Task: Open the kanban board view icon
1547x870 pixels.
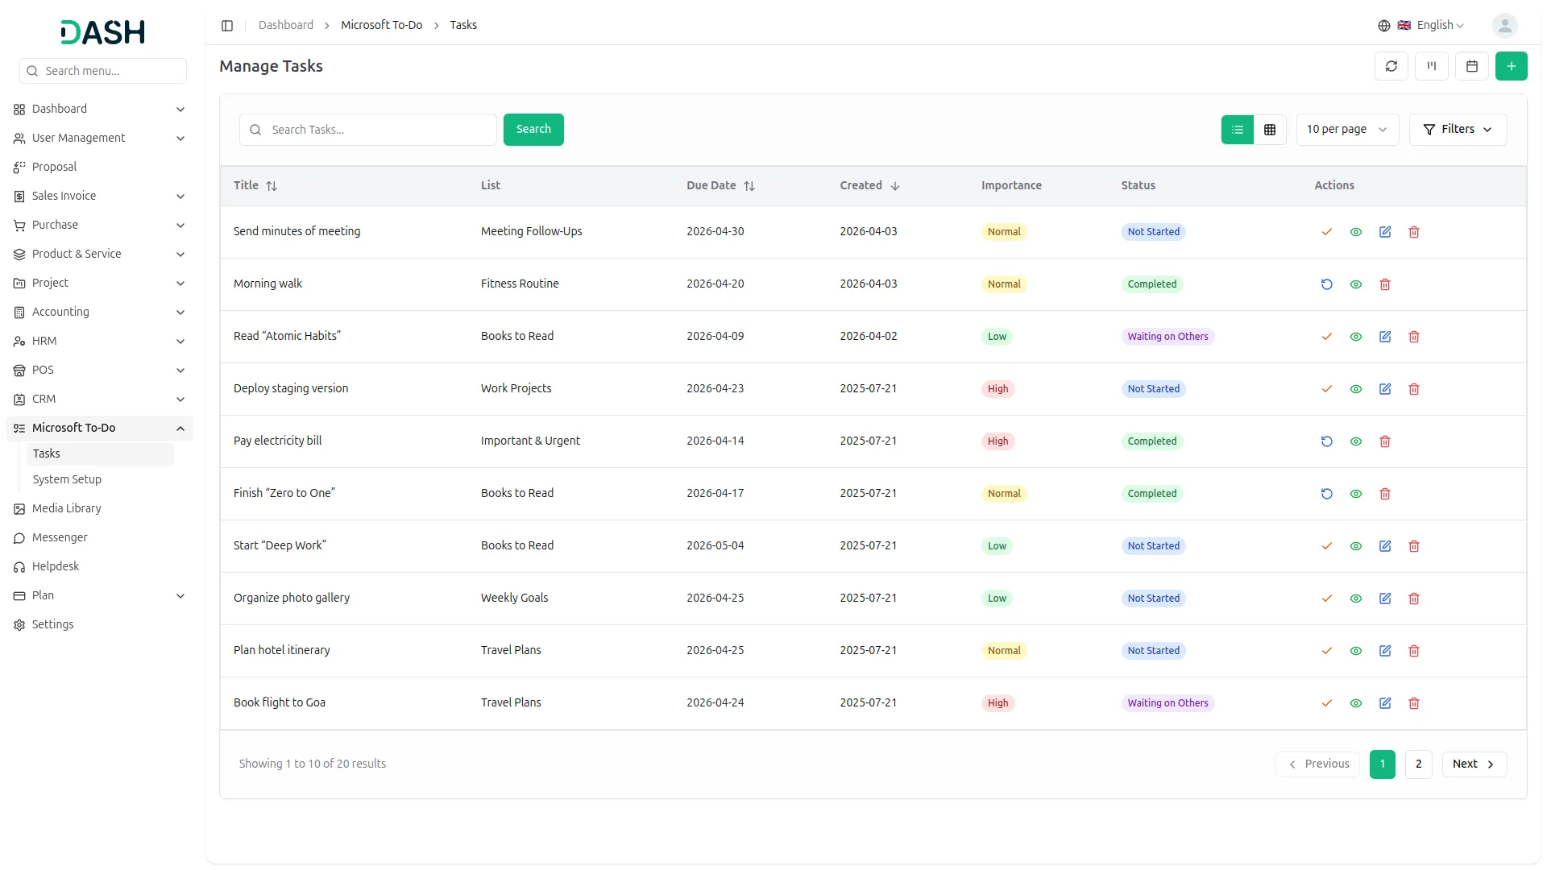Action: 1431,66
